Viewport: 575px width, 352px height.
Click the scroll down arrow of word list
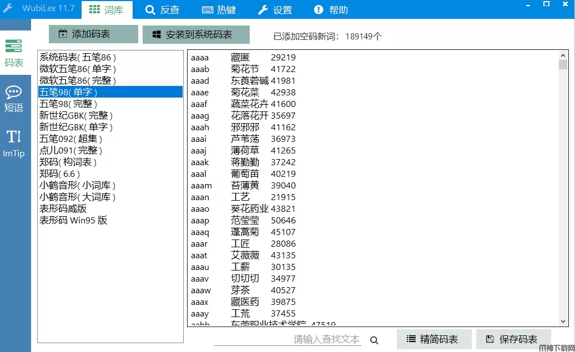[563, 322]
